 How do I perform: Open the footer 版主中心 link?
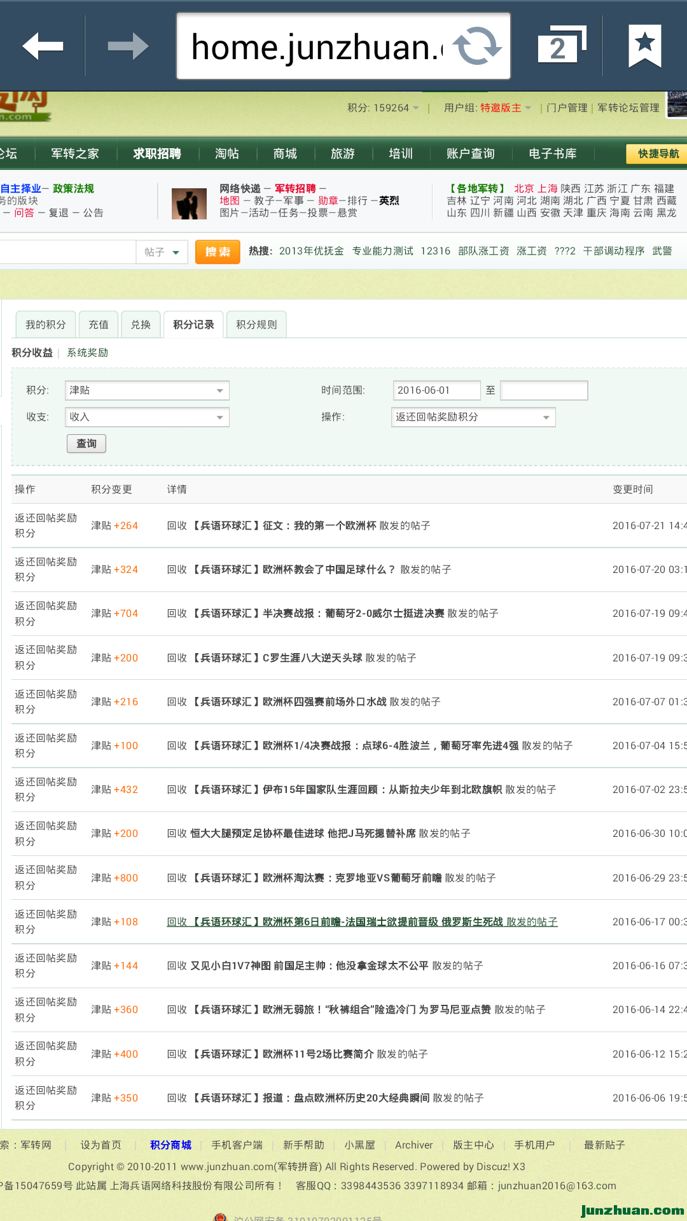pos(473,1145)
